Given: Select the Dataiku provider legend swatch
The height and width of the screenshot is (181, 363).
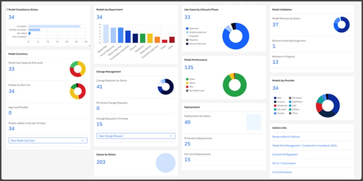Looking at the screenshot, I should coord(290,109).
